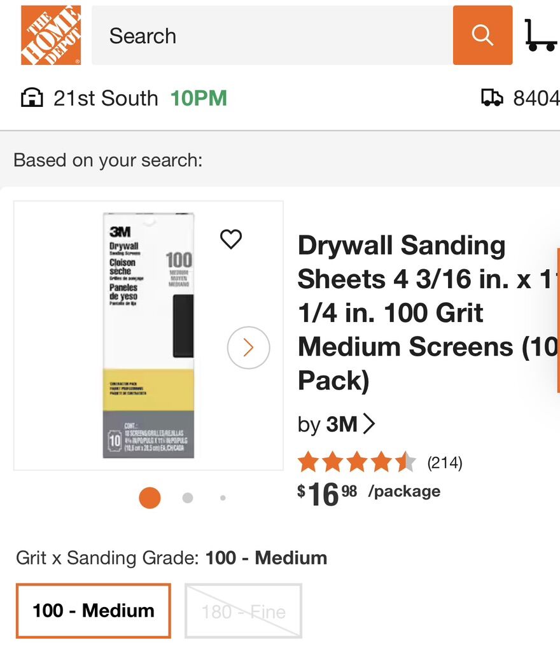Viewport: 560px width, 649px height.
Task: Select the 100 - Medium grit option
Action: (94, 611)
